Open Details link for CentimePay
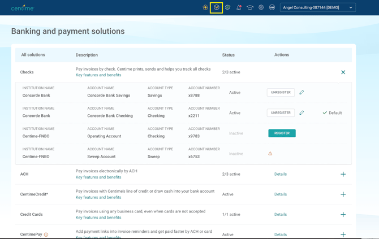The width and height of the screenshot is (379, 239). (x=281, y=234)
